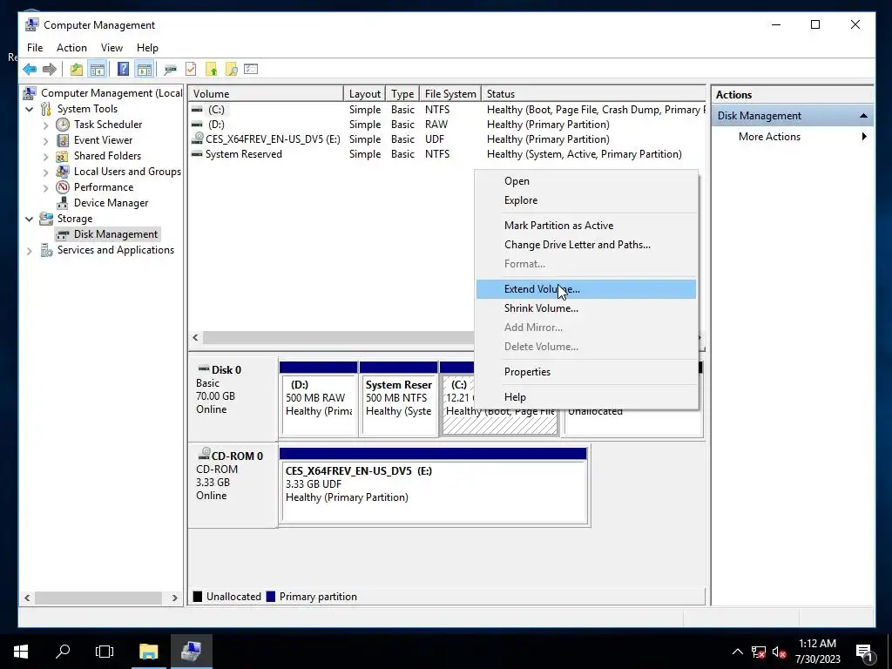Click the disk connection toolbar icon
The image size is (892, 669).
(x=170, y=70)
